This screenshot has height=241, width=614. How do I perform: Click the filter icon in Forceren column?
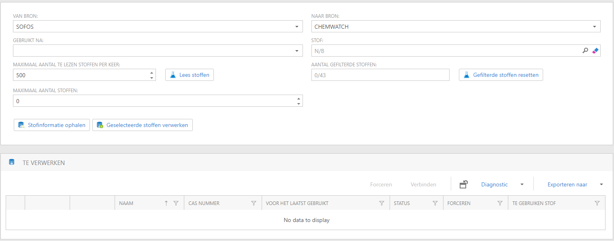500,203
